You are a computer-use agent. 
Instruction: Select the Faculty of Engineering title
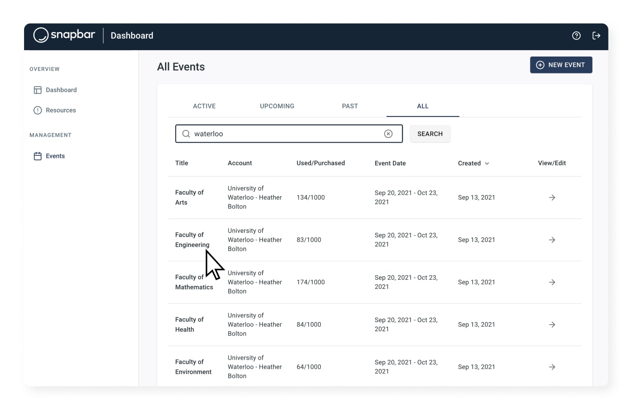point(192,240)
